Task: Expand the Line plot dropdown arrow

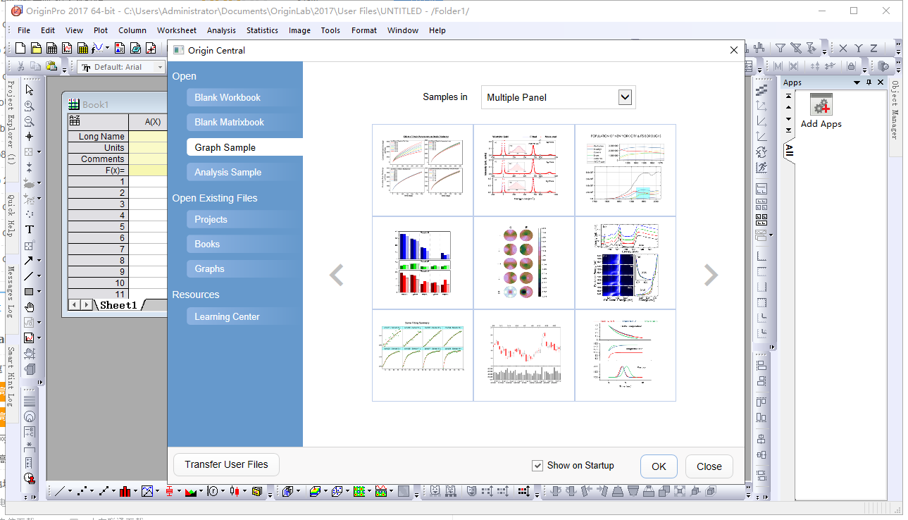Action: [70, 492]
